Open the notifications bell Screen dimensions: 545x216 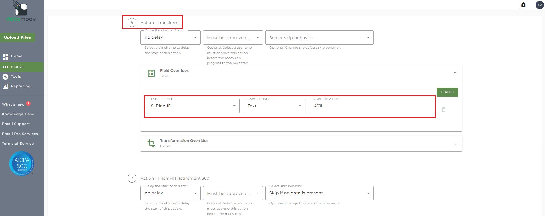point(523,5)
